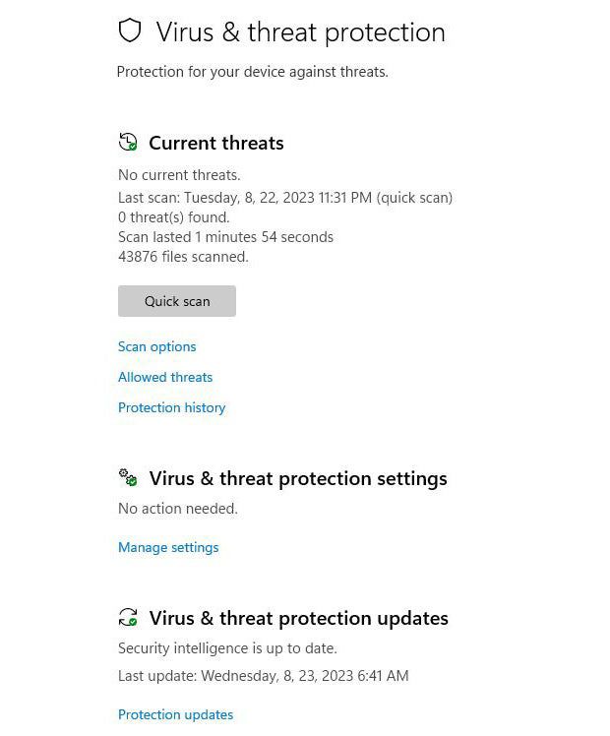610x736 pixels.
Task: Open Protection updates link
Action: [176, 714]
